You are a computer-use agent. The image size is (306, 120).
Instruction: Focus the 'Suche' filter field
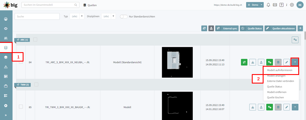tap(37, 17)
